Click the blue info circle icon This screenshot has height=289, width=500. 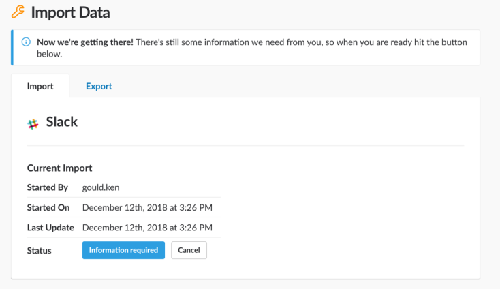pyautogui.click(x=27, y=42)
